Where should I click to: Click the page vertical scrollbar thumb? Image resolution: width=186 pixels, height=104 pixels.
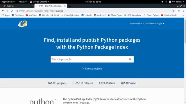click(185, 31)
